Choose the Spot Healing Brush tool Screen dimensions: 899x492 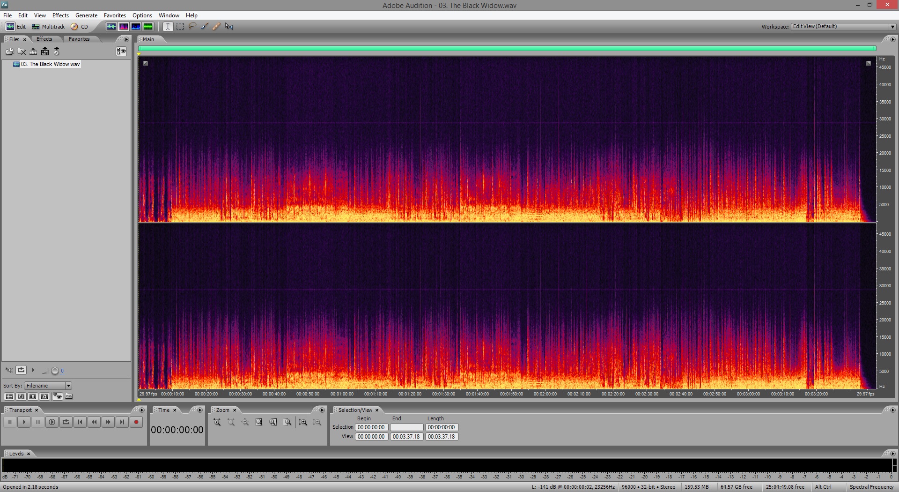click(x=216, y=27)
